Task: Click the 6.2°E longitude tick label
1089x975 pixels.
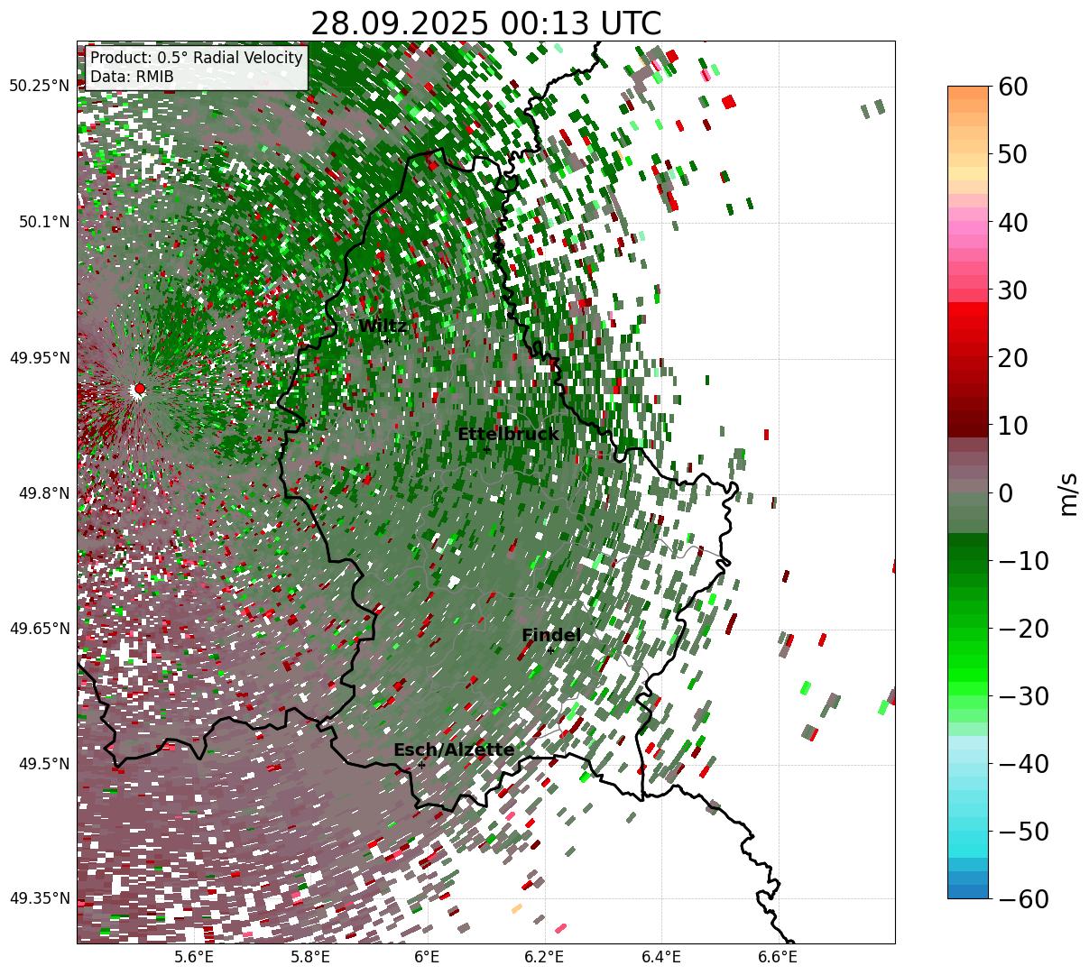Action: tap(544, 957)
